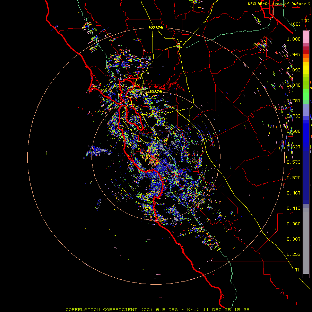
Task: Click the 0.627 color scale value
Action: [294, 147]
